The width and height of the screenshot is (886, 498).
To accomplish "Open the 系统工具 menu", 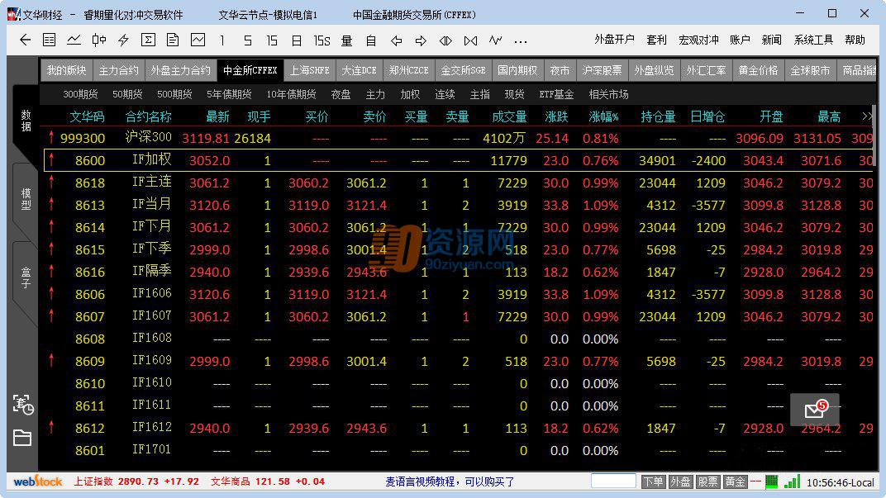I will [813, 40].
